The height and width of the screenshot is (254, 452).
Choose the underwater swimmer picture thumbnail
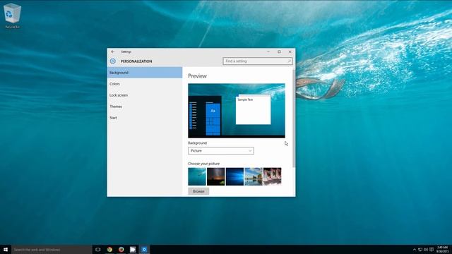[x=197, y=176]
